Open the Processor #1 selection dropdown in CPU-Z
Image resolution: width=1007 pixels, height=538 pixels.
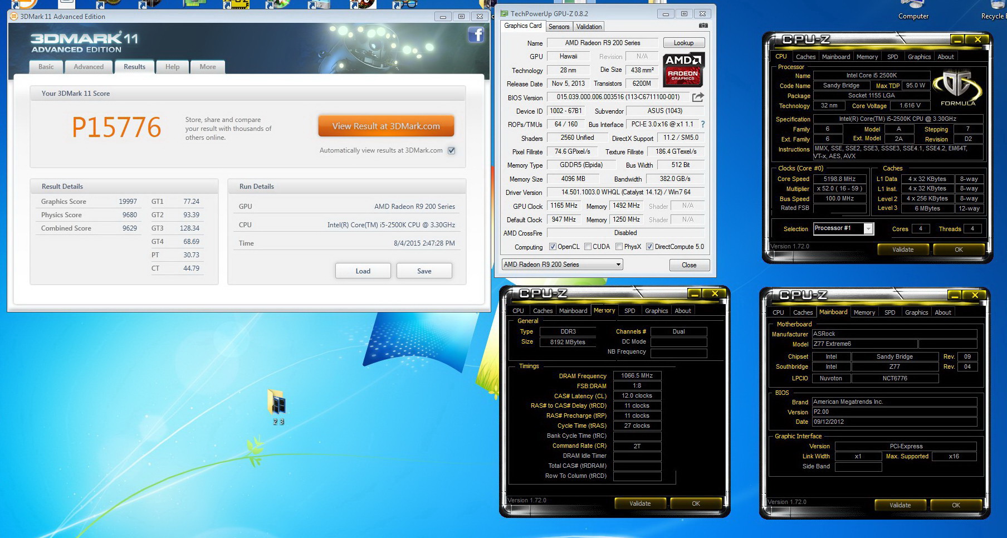(x=843, y=228)
